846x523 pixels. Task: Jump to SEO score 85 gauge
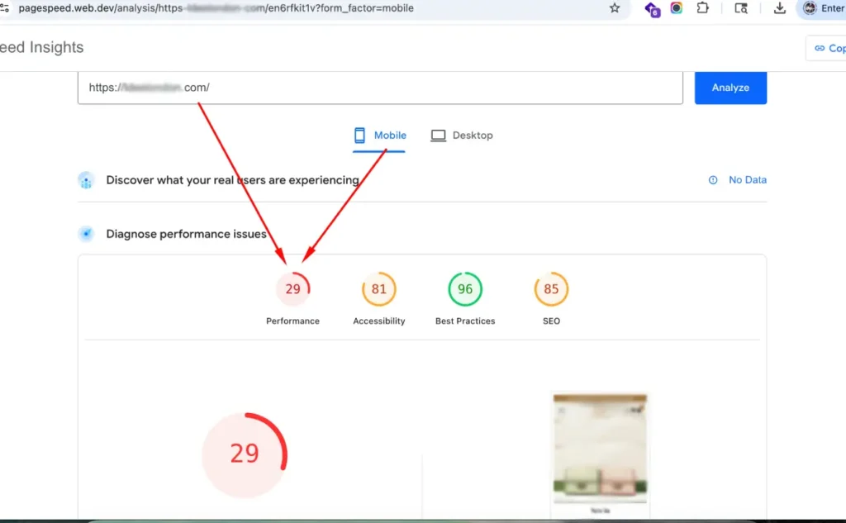click(x=551, y=288)
